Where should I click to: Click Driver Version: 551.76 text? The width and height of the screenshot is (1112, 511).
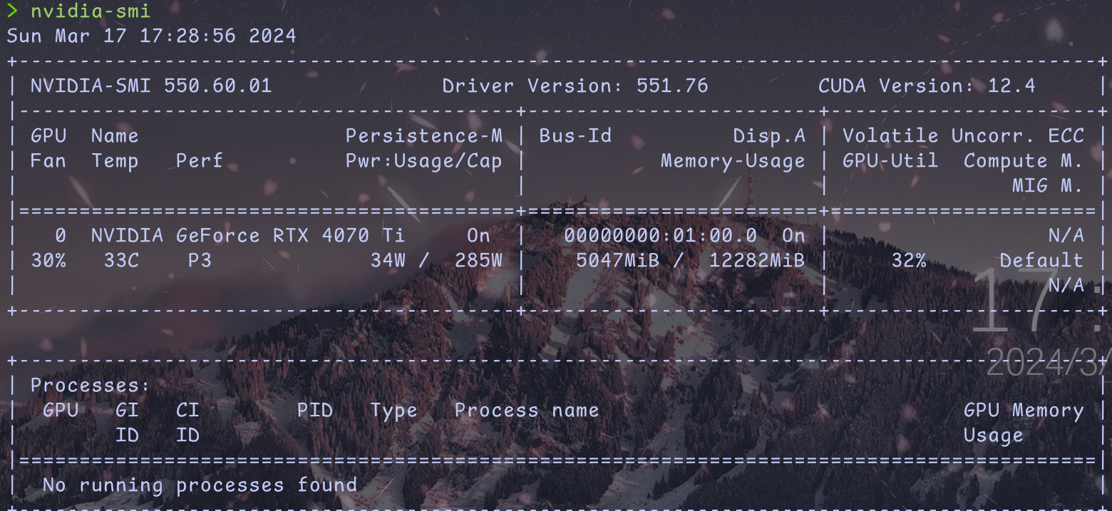click(x=575, y=86)
